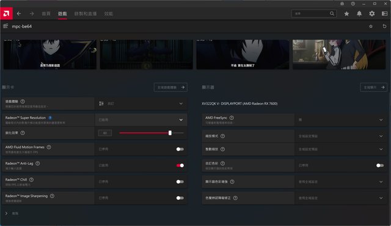Switch to 錄製和直播 tab
This screenshot has height=226, width=391.
click(x=86, y=13)
